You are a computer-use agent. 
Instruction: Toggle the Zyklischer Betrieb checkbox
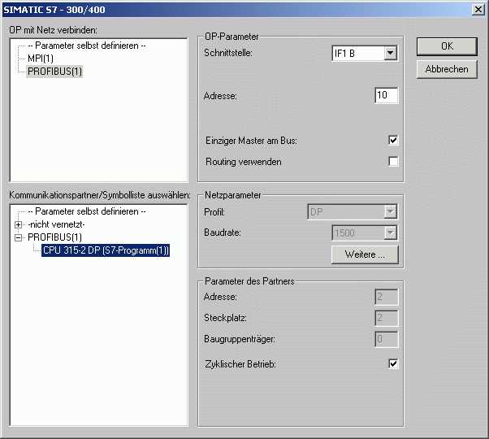point(393,363)
